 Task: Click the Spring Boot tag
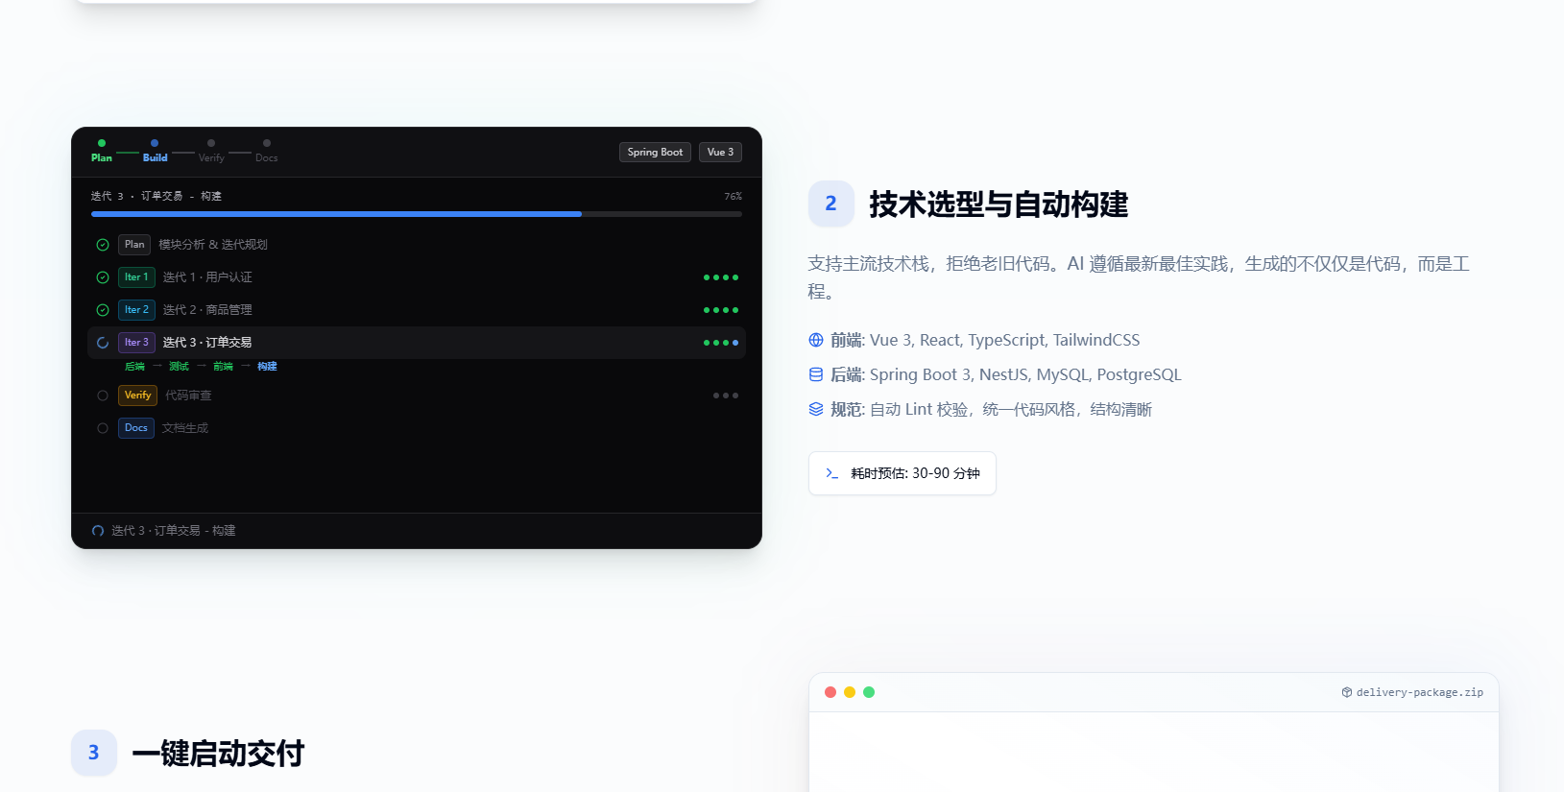pyautogui.click(x=655, y=152)
